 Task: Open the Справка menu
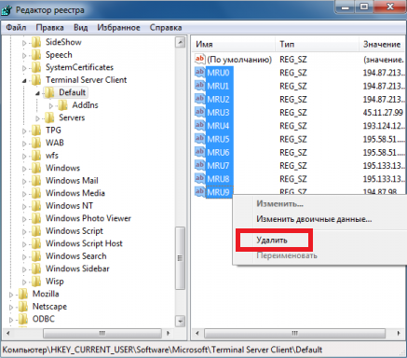[166, 27]
